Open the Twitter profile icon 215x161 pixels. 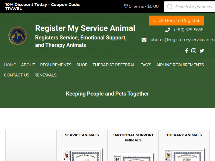202,51
